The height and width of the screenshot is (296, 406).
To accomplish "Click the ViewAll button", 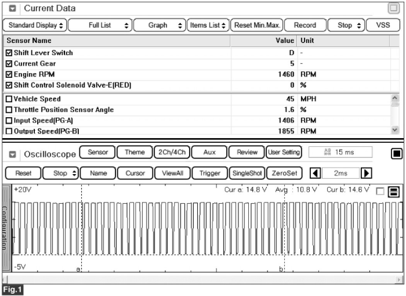I will (x=172, y=173).
